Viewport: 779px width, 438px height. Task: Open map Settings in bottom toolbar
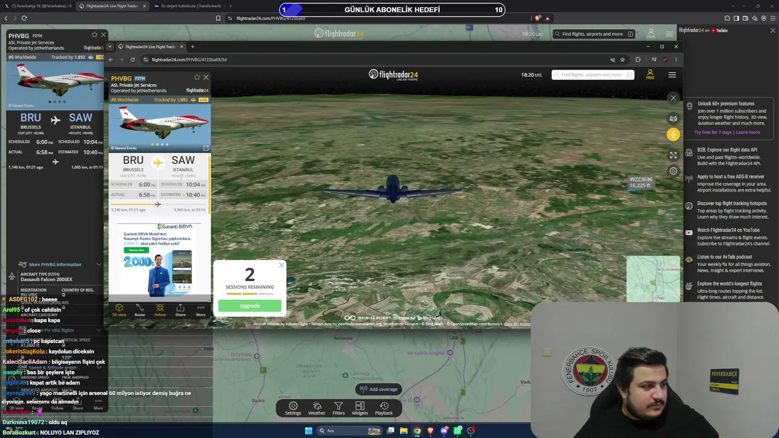point(293,408)
